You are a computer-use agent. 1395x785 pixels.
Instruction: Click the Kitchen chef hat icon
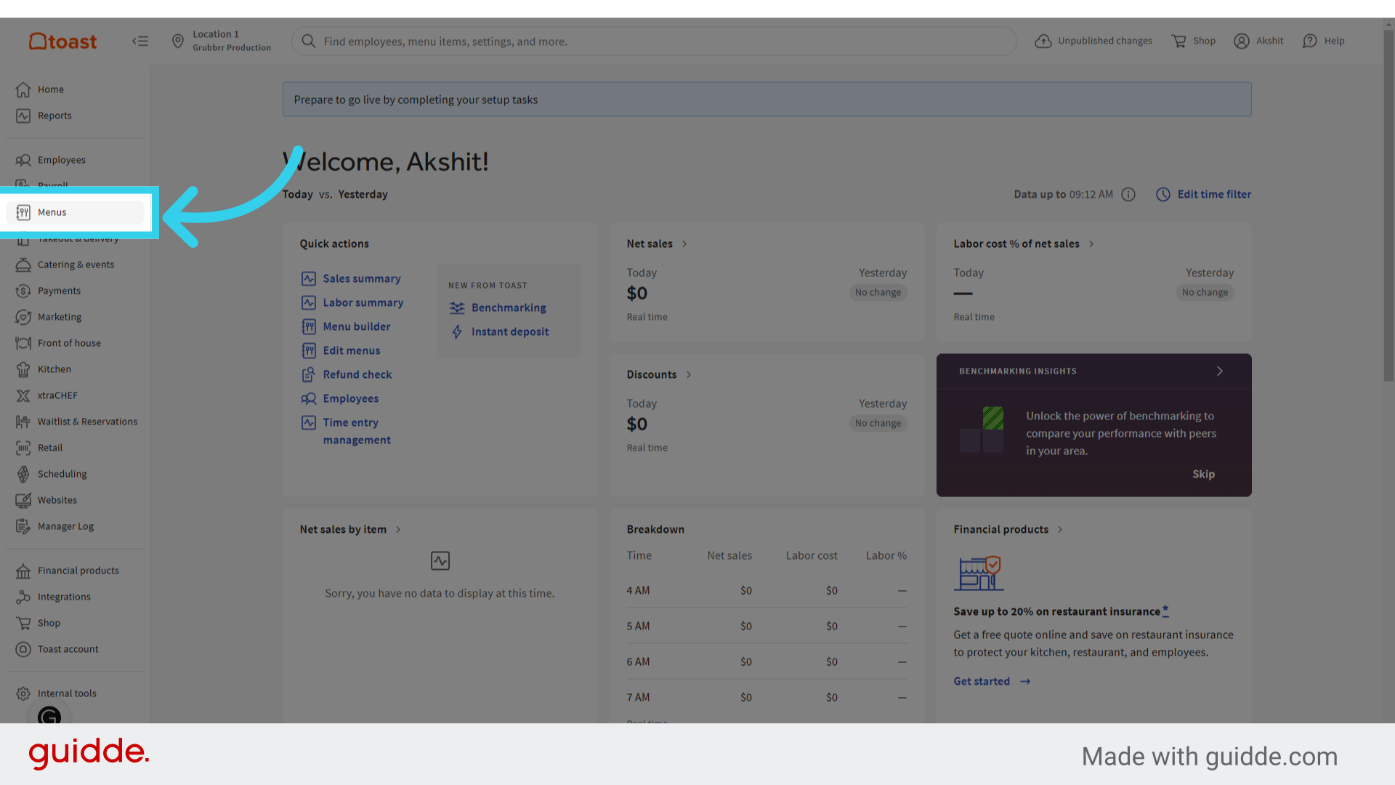coord(23,369)
